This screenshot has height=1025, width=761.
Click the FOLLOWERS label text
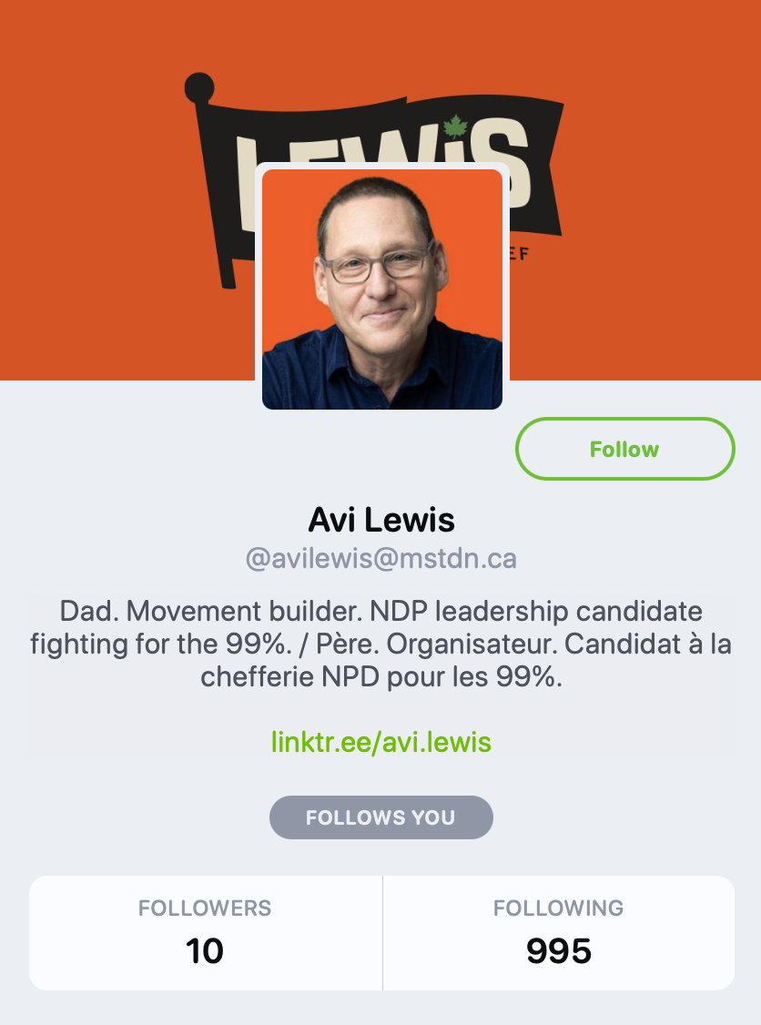point(205,908)
